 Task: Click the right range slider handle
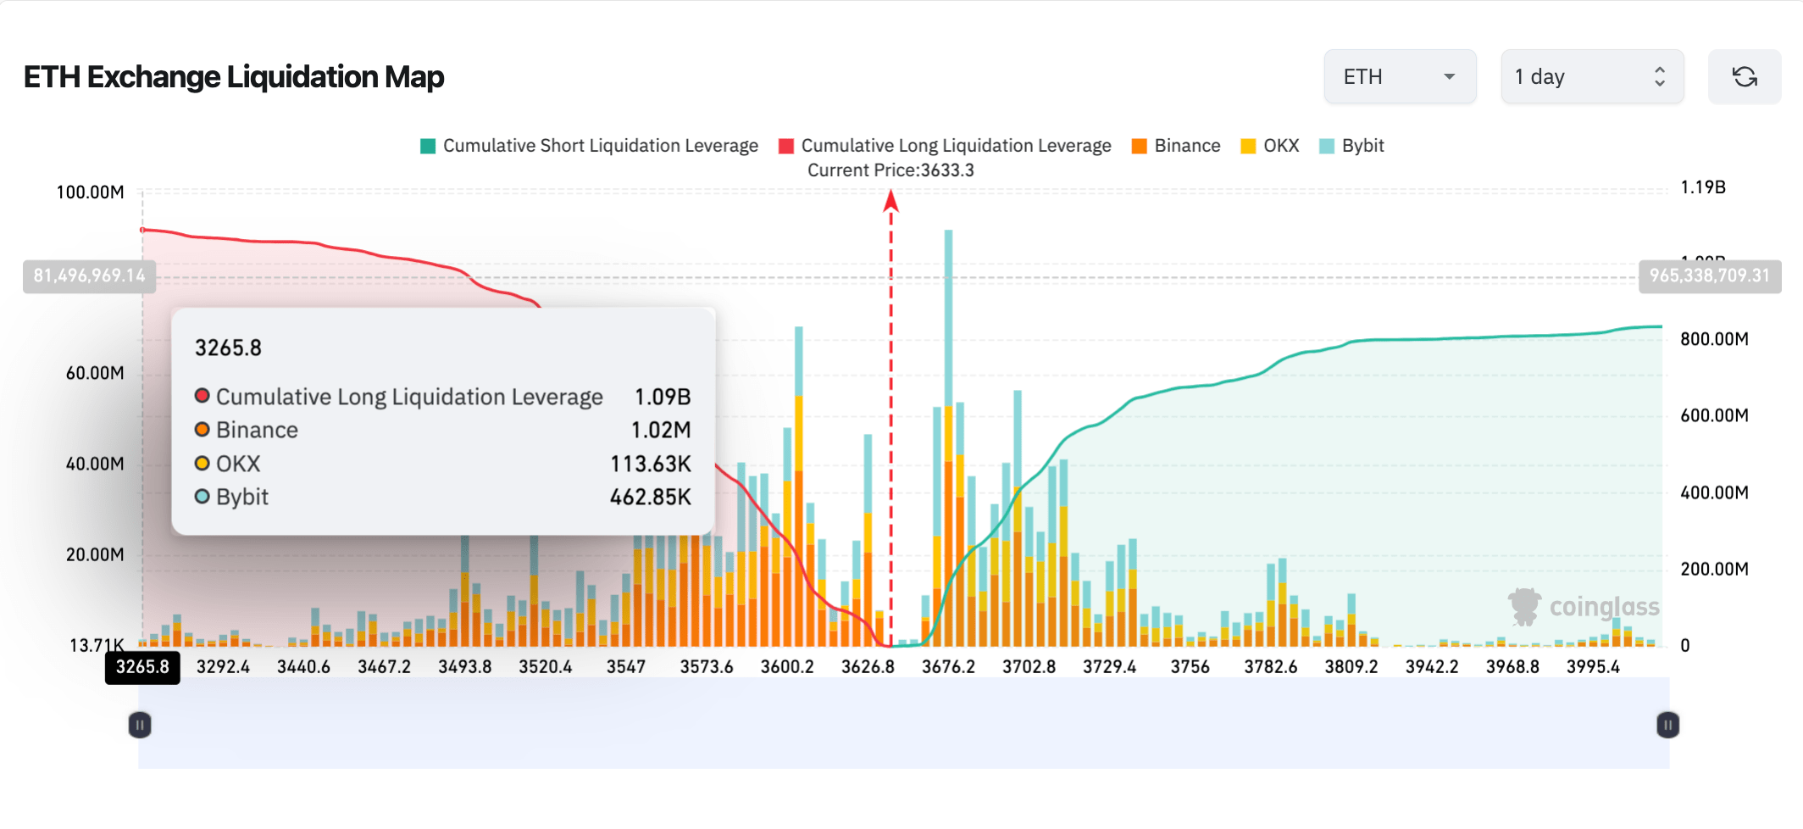point(1667,726)
